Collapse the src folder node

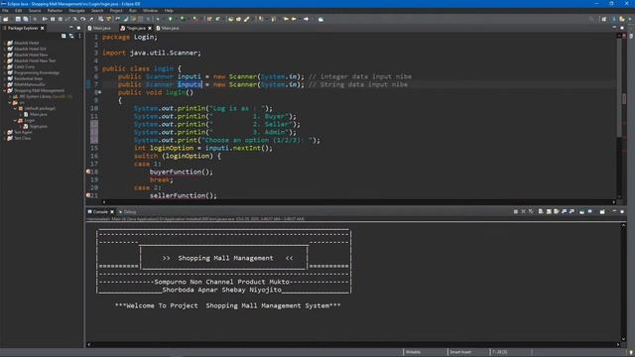click(10, 103)
